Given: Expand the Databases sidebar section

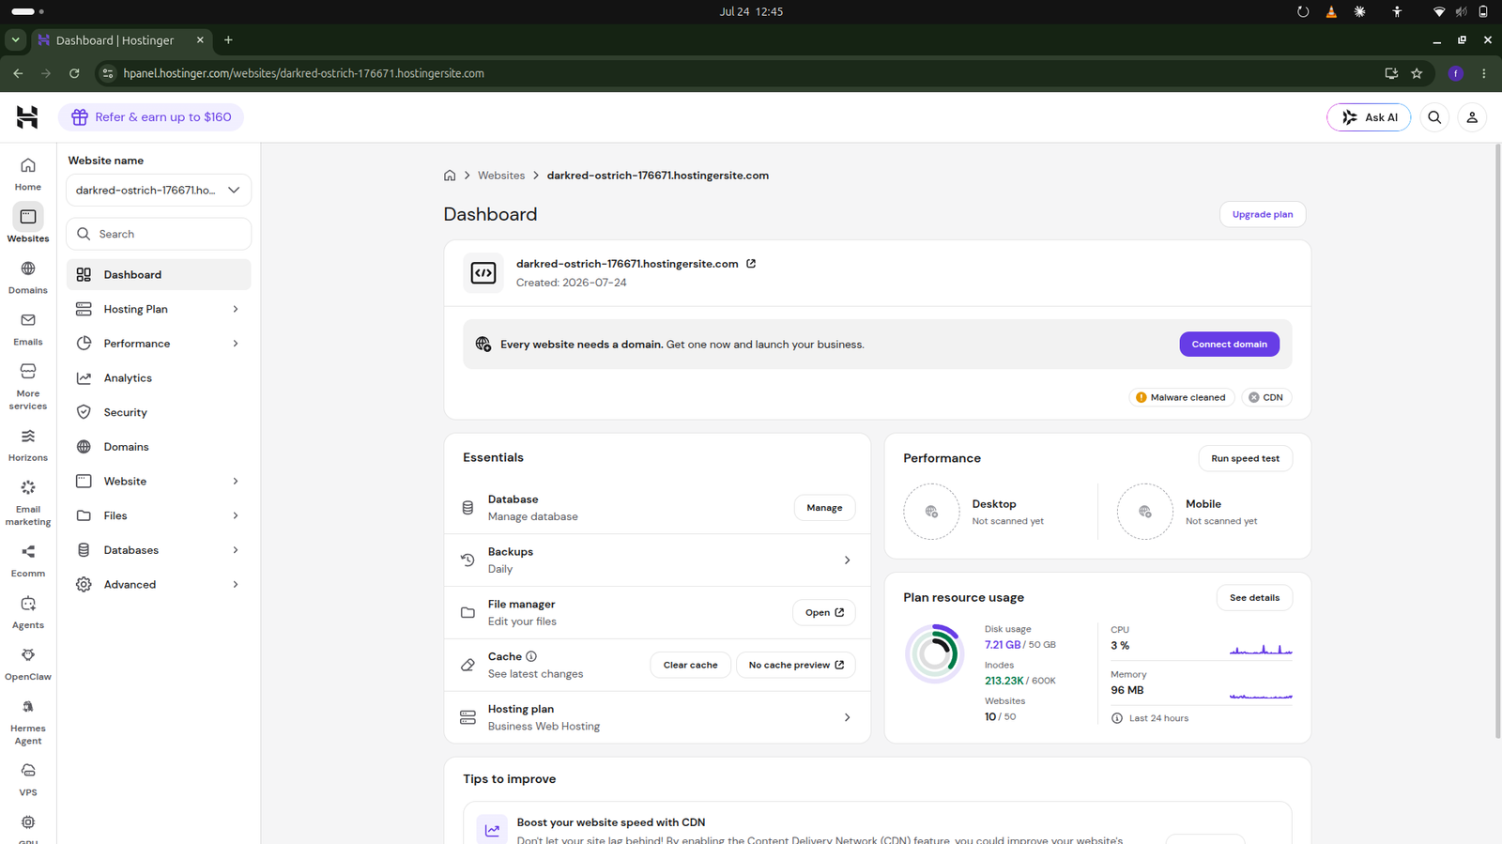Looking at the screenshot, I should [159, 550].
